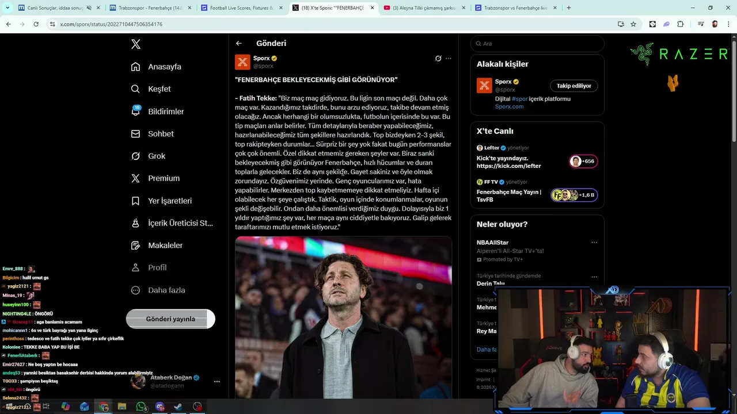
Task: Click browser forward arrow
Action: click(x=22, y=24)
